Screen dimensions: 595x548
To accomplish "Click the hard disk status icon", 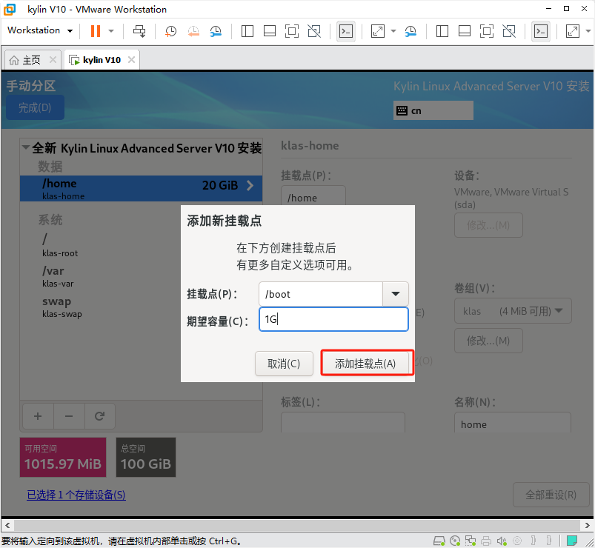I will click(x=439, y=541).
